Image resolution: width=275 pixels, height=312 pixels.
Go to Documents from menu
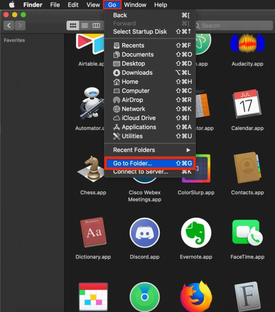[x=150, y=55]
